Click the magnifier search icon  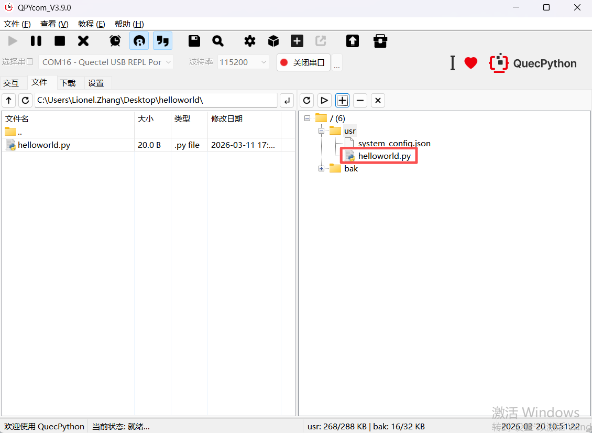point(218,41)
